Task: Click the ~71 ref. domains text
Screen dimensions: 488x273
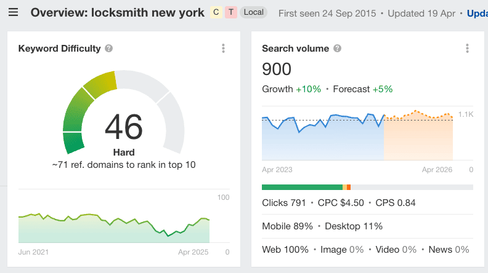Action: 123,165
